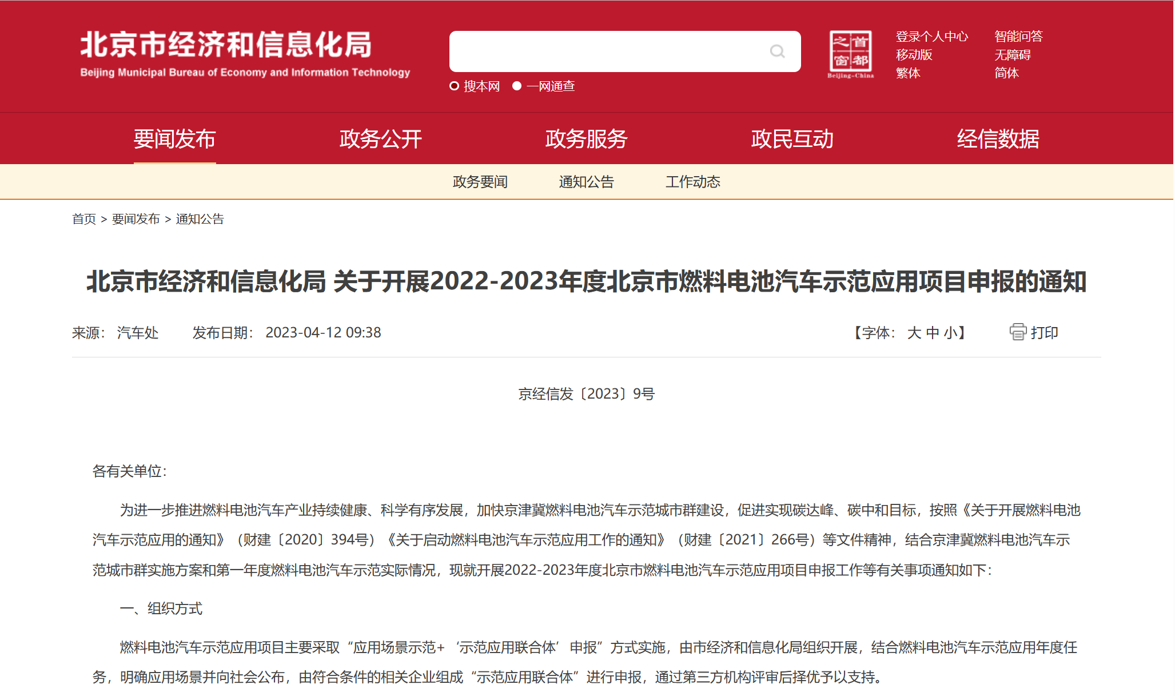Image resolution: width=1175 pixels, height=696 pixels.
Task: Set font size to 中
Action: 933,333
